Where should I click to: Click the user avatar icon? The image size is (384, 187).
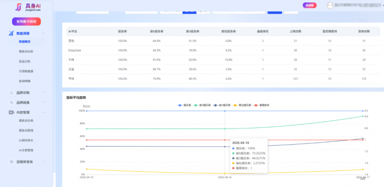coord(330,5)
